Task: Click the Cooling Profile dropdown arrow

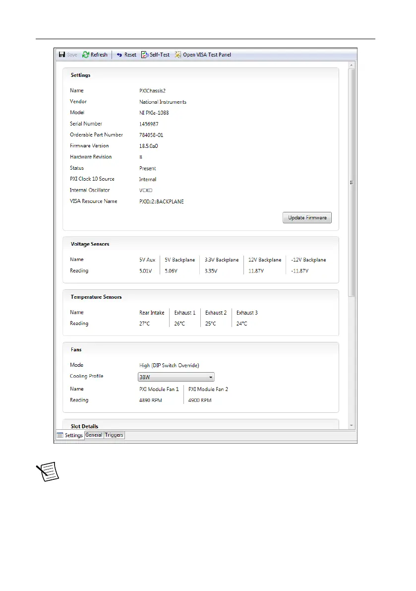Action: (211, 377)
